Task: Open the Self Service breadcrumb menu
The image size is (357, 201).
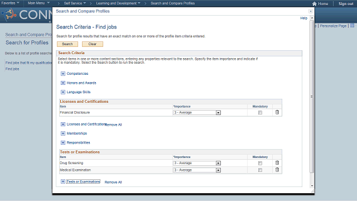Action: click(75, 3)
